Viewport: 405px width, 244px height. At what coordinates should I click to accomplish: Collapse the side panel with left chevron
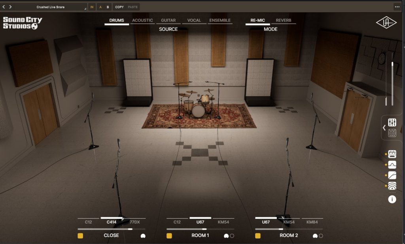(x=384, y=128)
